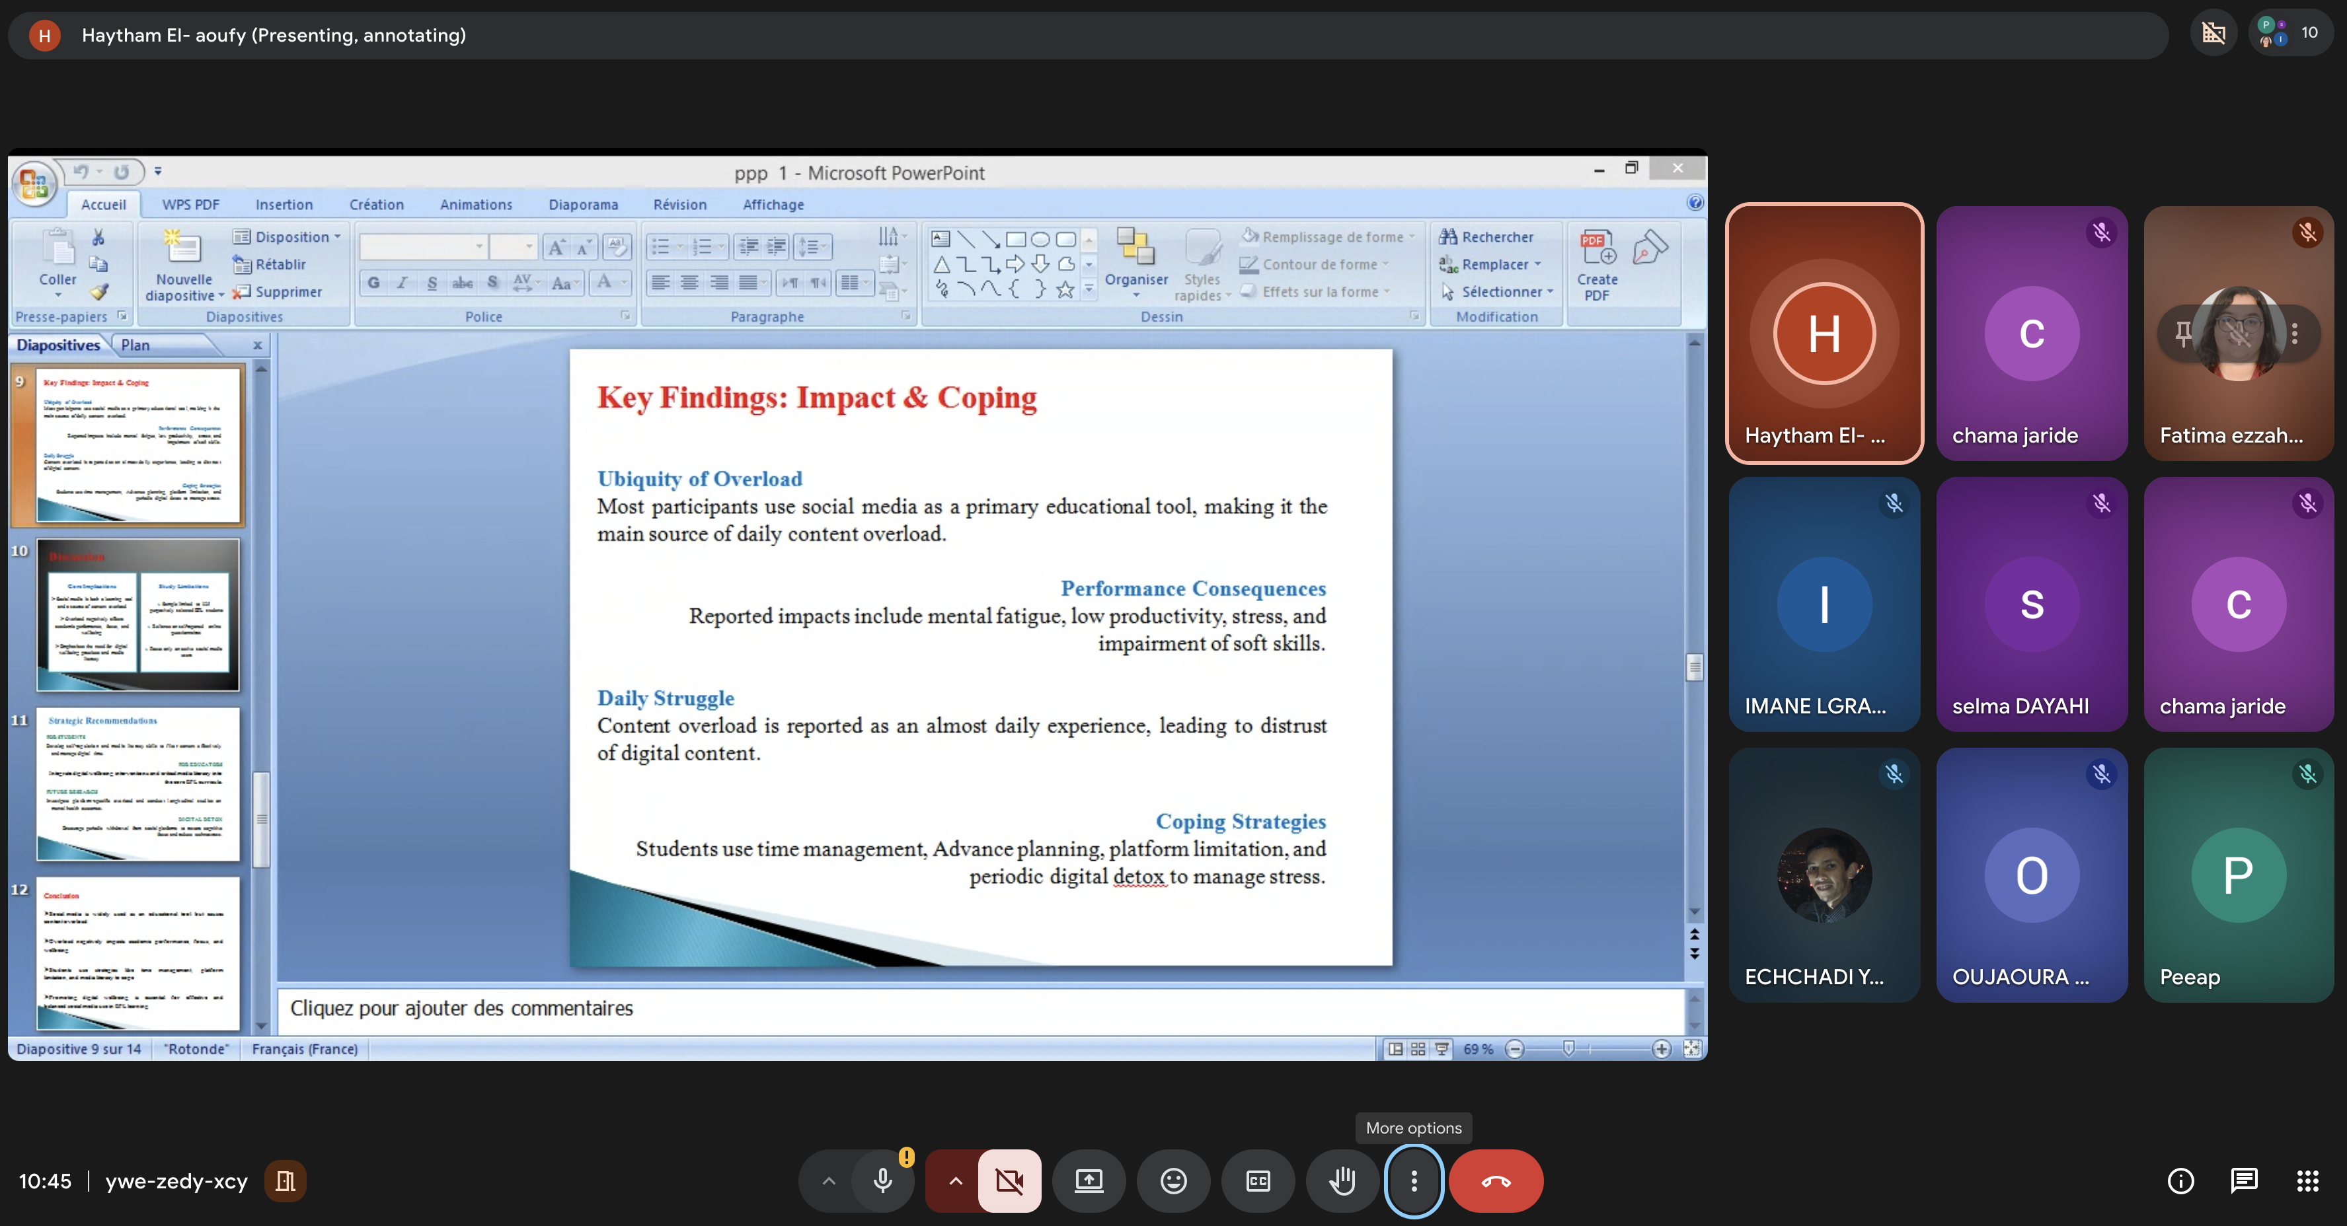Click the slide editor vertical scrollbar thumb
The width and height of the screenshot is (2347, 1226).
tap(1695, 667)
